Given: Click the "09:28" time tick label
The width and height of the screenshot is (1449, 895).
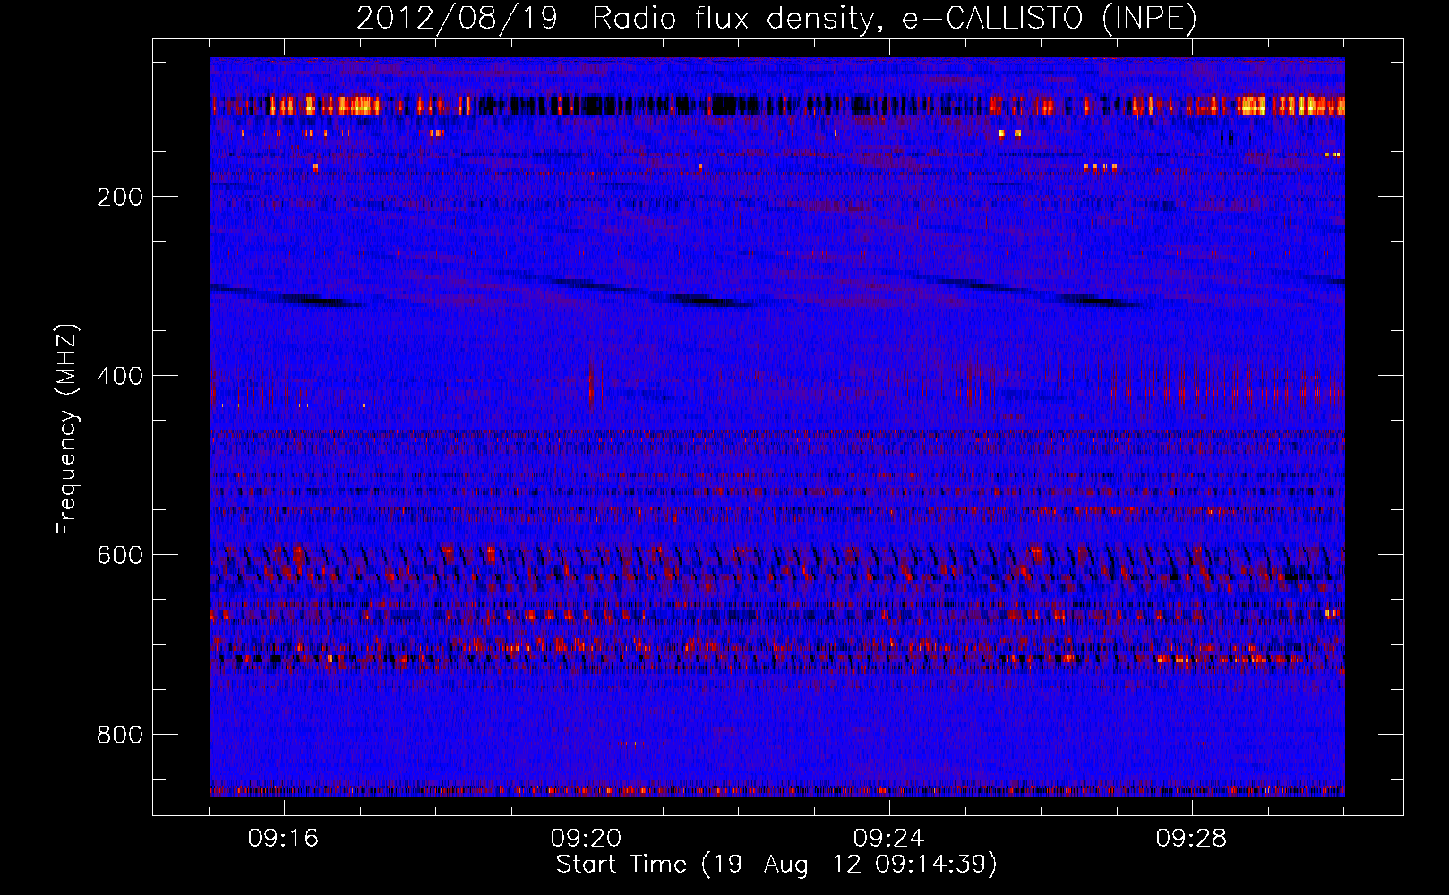Looking at the screenshot, I should [1192, 839].
